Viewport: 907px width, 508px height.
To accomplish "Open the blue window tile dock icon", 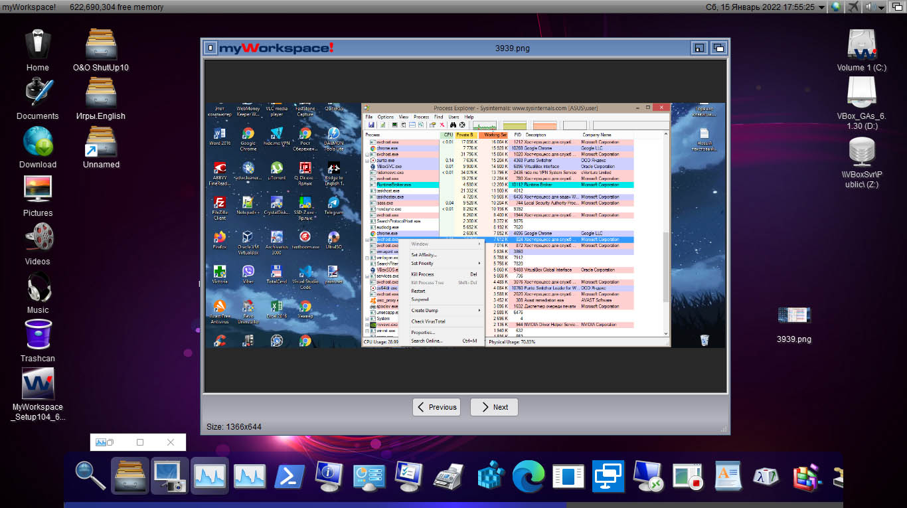I will click(x=568, y=476).
